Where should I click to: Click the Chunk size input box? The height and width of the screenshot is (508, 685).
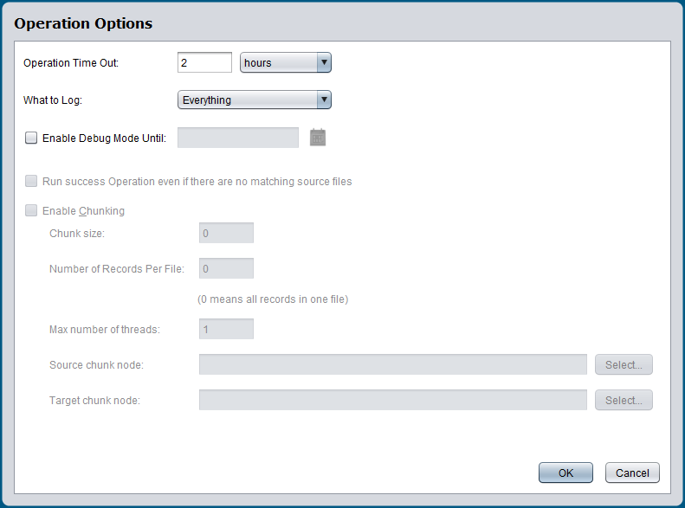click(x=226, y=233)
